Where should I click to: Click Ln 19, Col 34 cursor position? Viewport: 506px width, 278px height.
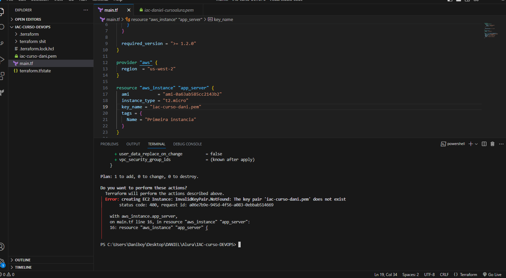[x=386, y=275]
